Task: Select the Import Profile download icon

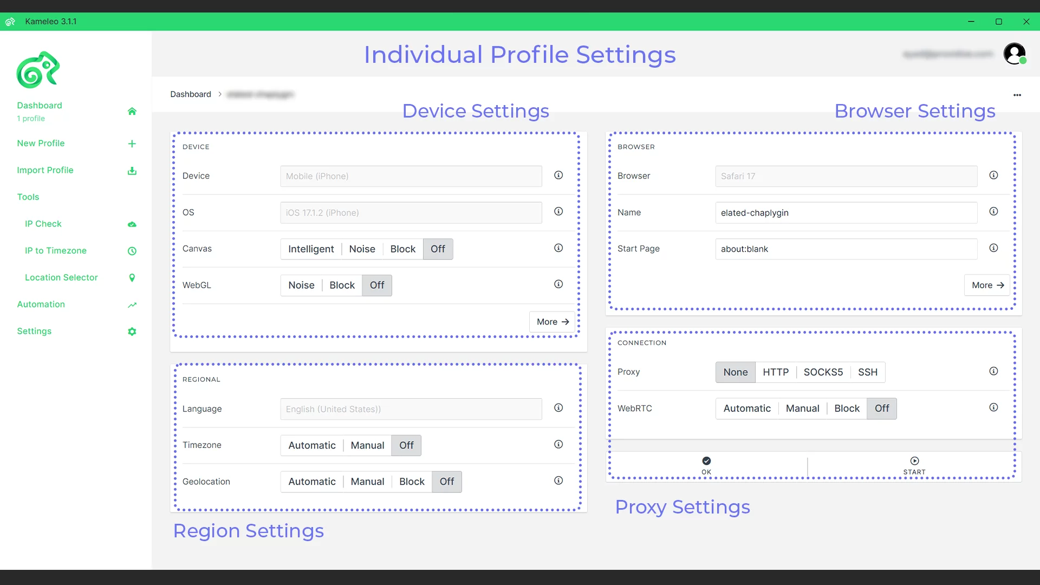Action: [x=132, y=170]
